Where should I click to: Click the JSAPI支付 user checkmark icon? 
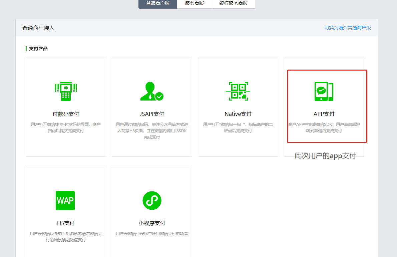click(x=152, y=91)
